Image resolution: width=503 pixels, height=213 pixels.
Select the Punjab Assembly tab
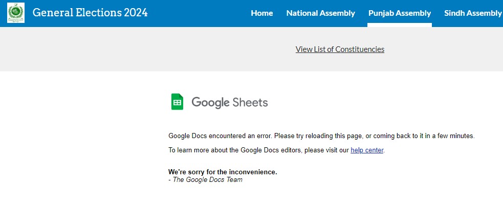pyautogui.click(x=399, y=13)
